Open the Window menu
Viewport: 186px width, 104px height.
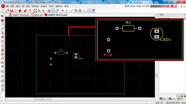click(59, 6)
